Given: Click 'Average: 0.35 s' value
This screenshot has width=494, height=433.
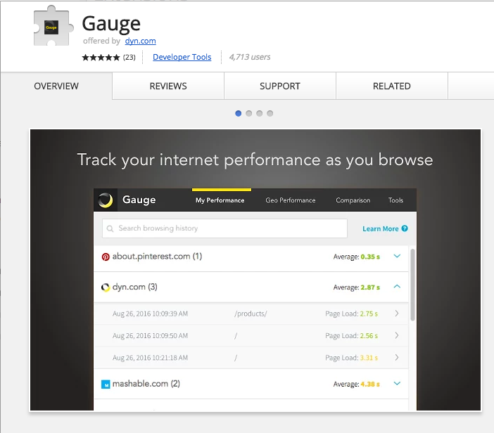Looking at the screenshot, I should click(357, 257).
